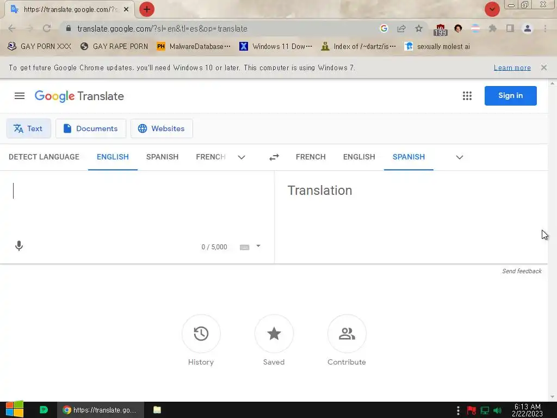Image resolution: width=557 pixels, height=418 pixels.
Task: Share this page using the share icon
Action: (x=401, y=28)
